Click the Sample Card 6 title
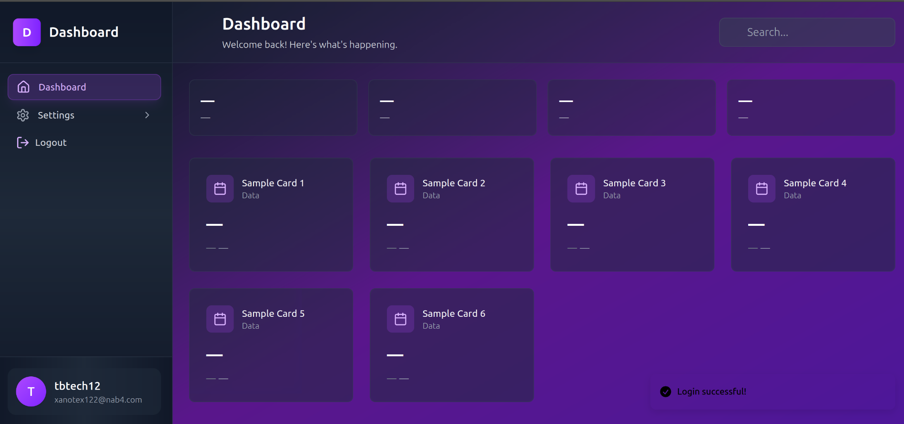Image resolution: width=904 pixels, height=424 pixels. (454, 313)
